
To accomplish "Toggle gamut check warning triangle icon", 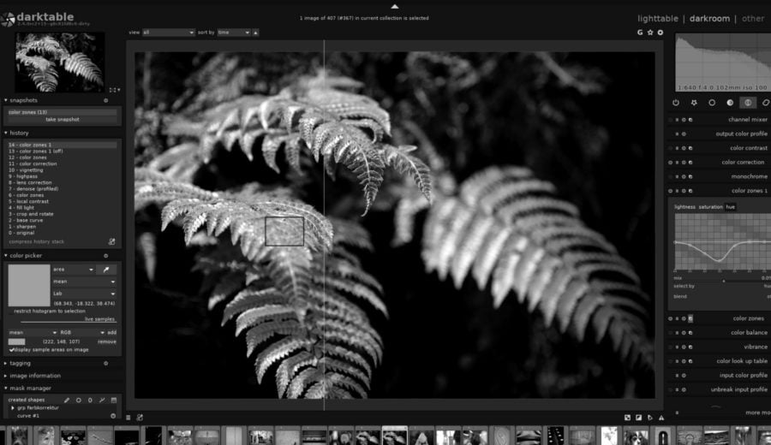I will click(x=661, y=418).
